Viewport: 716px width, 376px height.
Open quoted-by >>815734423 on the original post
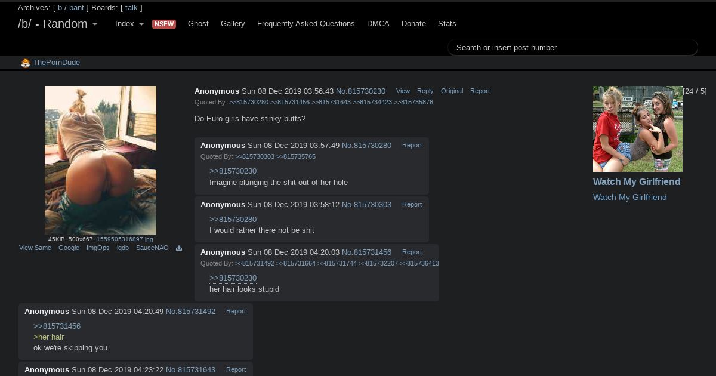click(x=372, y=103)
